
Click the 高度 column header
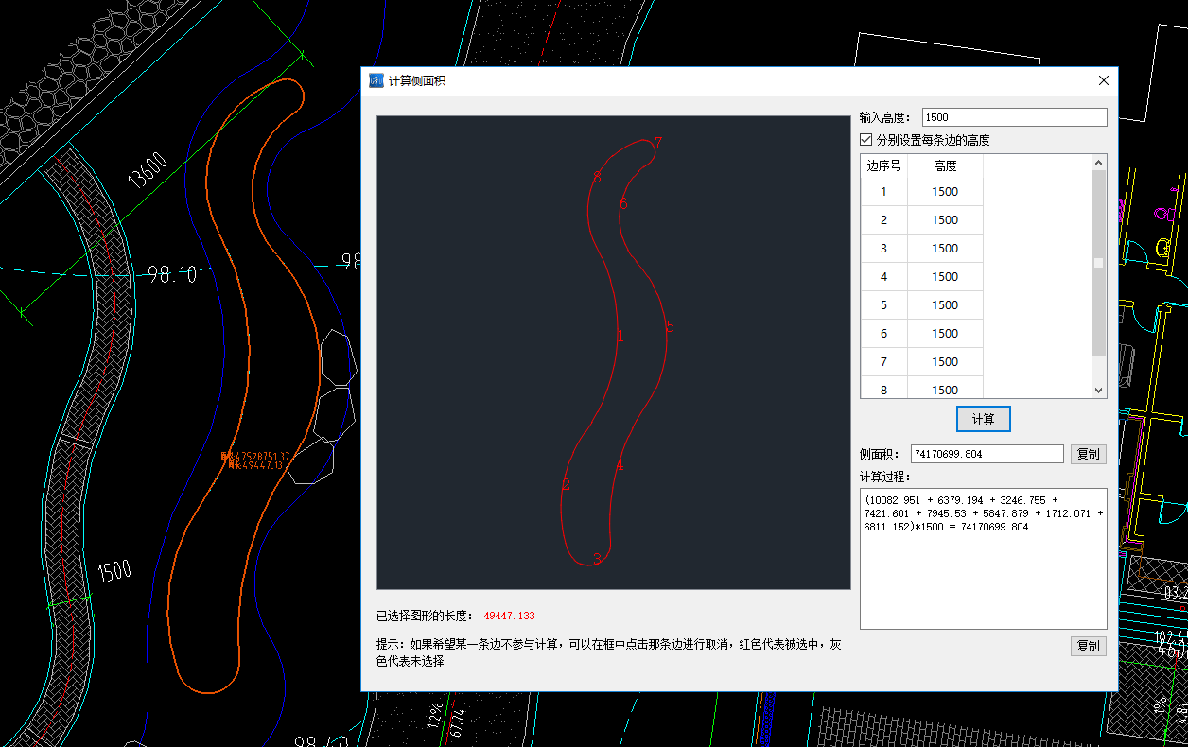tap(945, 165)
